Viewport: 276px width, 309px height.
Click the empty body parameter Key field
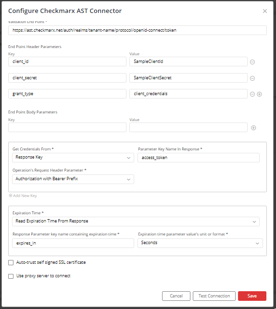67,127
